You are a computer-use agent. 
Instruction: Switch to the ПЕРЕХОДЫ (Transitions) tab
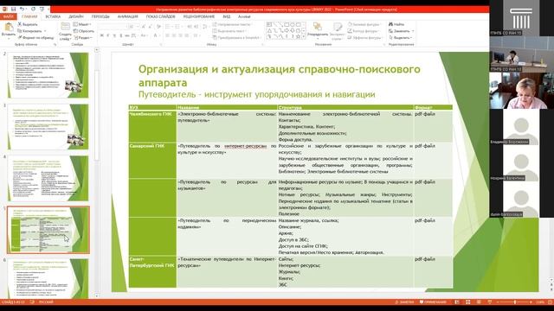(100, 16)
